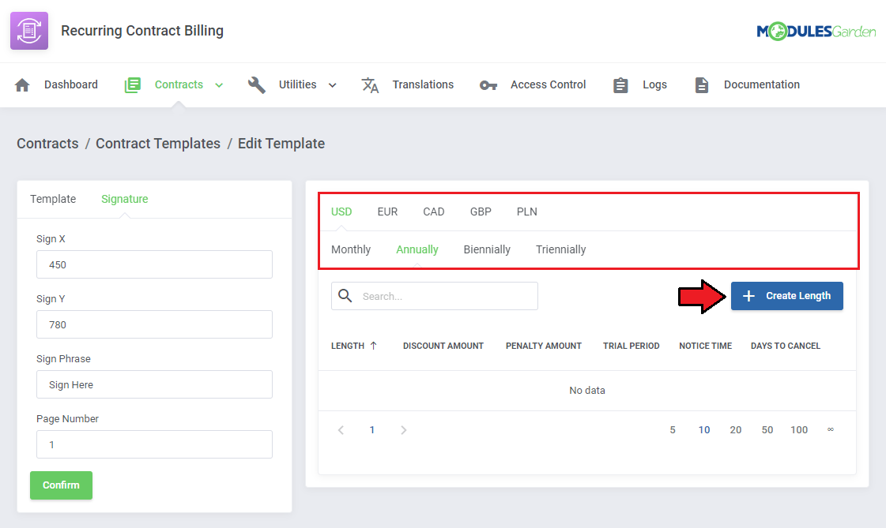Viewport: 886px width, 528px height.
Task: Expand the Contracts menu chevron
Action: [x=219, y=85]
